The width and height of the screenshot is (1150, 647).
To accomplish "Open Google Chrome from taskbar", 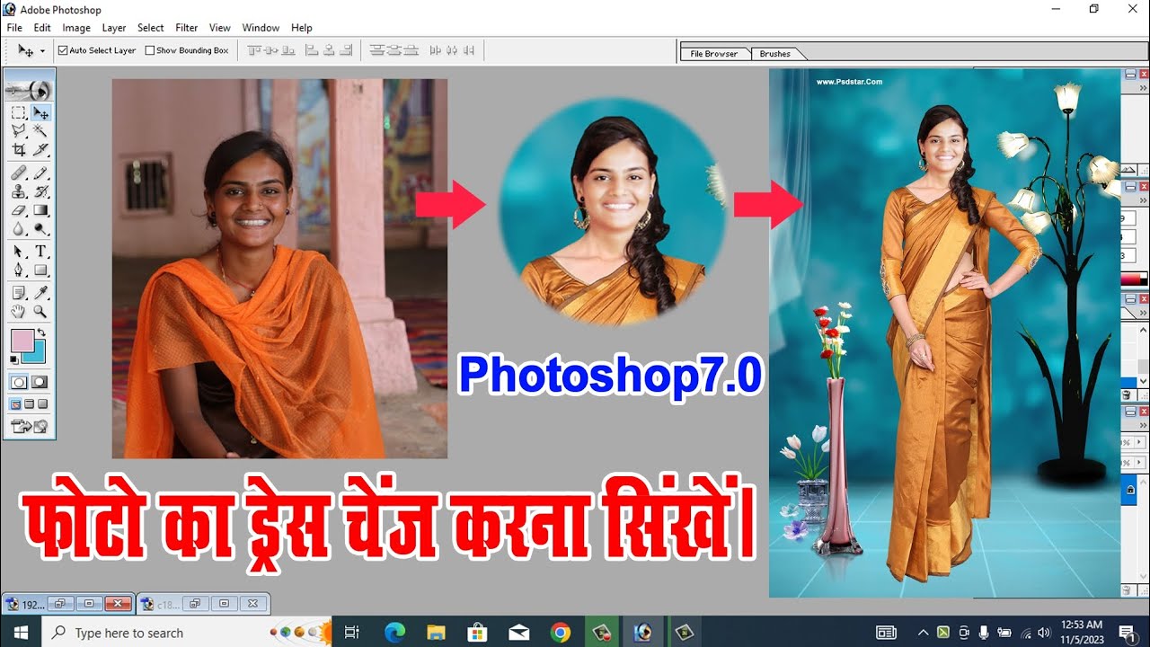I will [x=560, y=633].
